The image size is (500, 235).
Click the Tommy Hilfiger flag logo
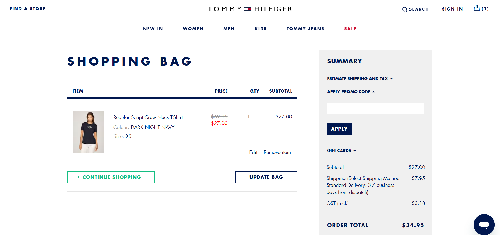coord(247,9)
